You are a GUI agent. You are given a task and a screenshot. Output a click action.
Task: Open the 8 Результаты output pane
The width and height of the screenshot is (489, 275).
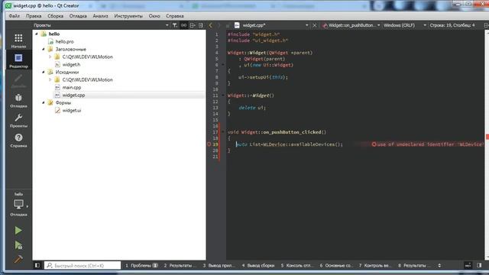(414, 265)
